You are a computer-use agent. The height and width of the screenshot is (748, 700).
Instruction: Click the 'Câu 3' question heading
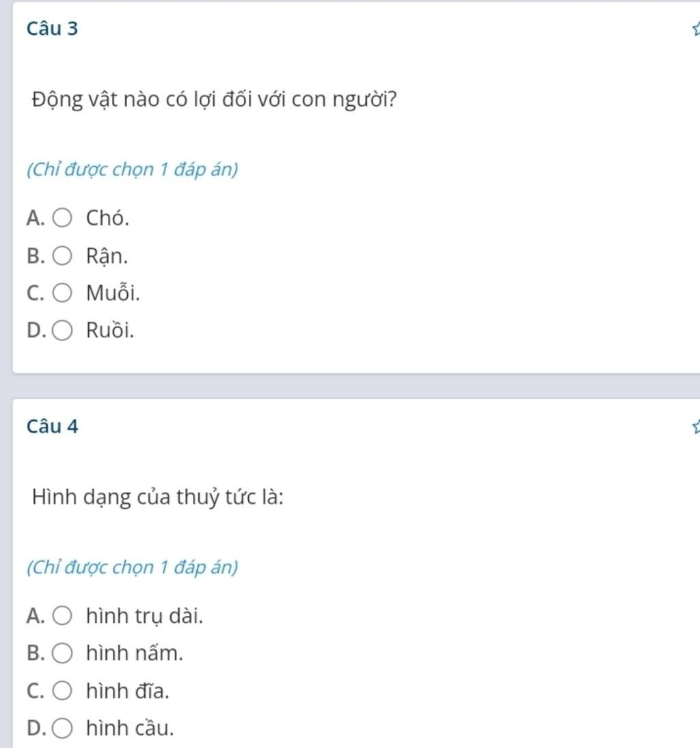(52, 29)
